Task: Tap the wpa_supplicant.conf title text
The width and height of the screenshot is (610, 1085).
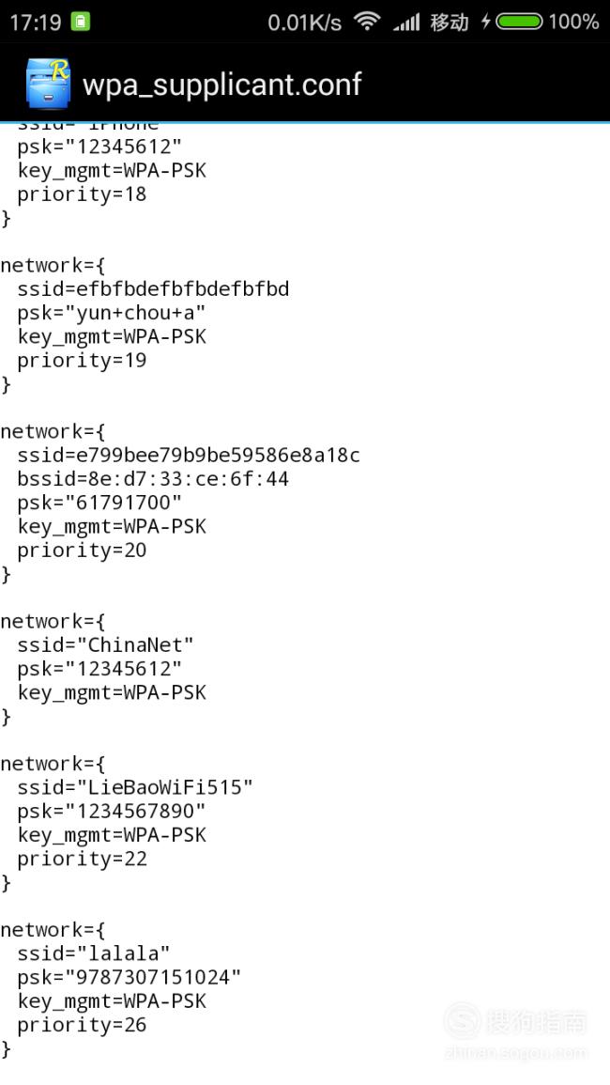Action: (x=222, y=85)
